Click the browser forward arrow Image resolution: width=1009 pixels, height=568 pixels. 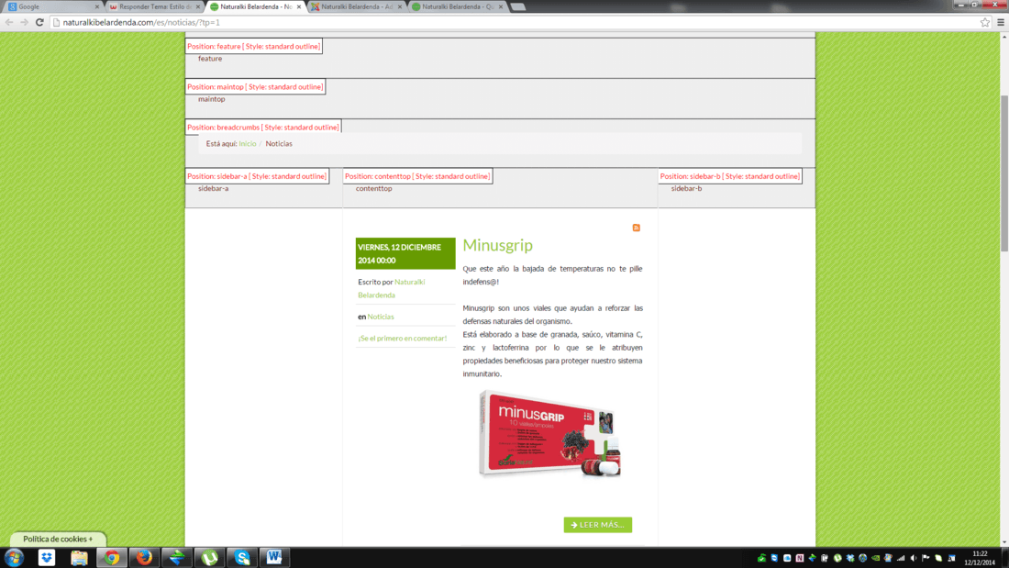pos(24,23)
